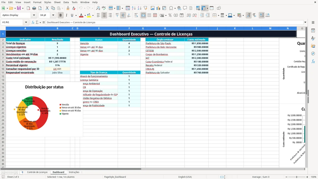Click Clear Direct Formatting icon
The image size is (318, 179).
(73, 8)
